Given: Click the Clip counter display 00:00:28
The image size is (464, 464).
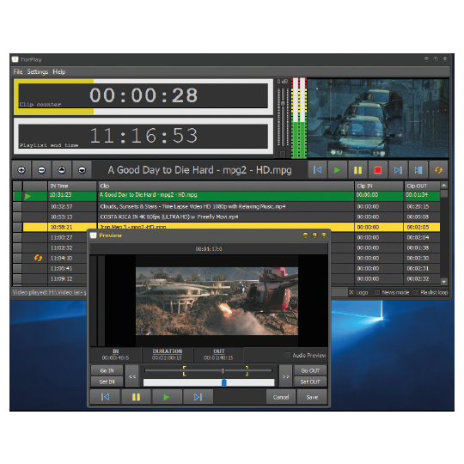Looking at the screenshot, I should (x=143, y=96).
